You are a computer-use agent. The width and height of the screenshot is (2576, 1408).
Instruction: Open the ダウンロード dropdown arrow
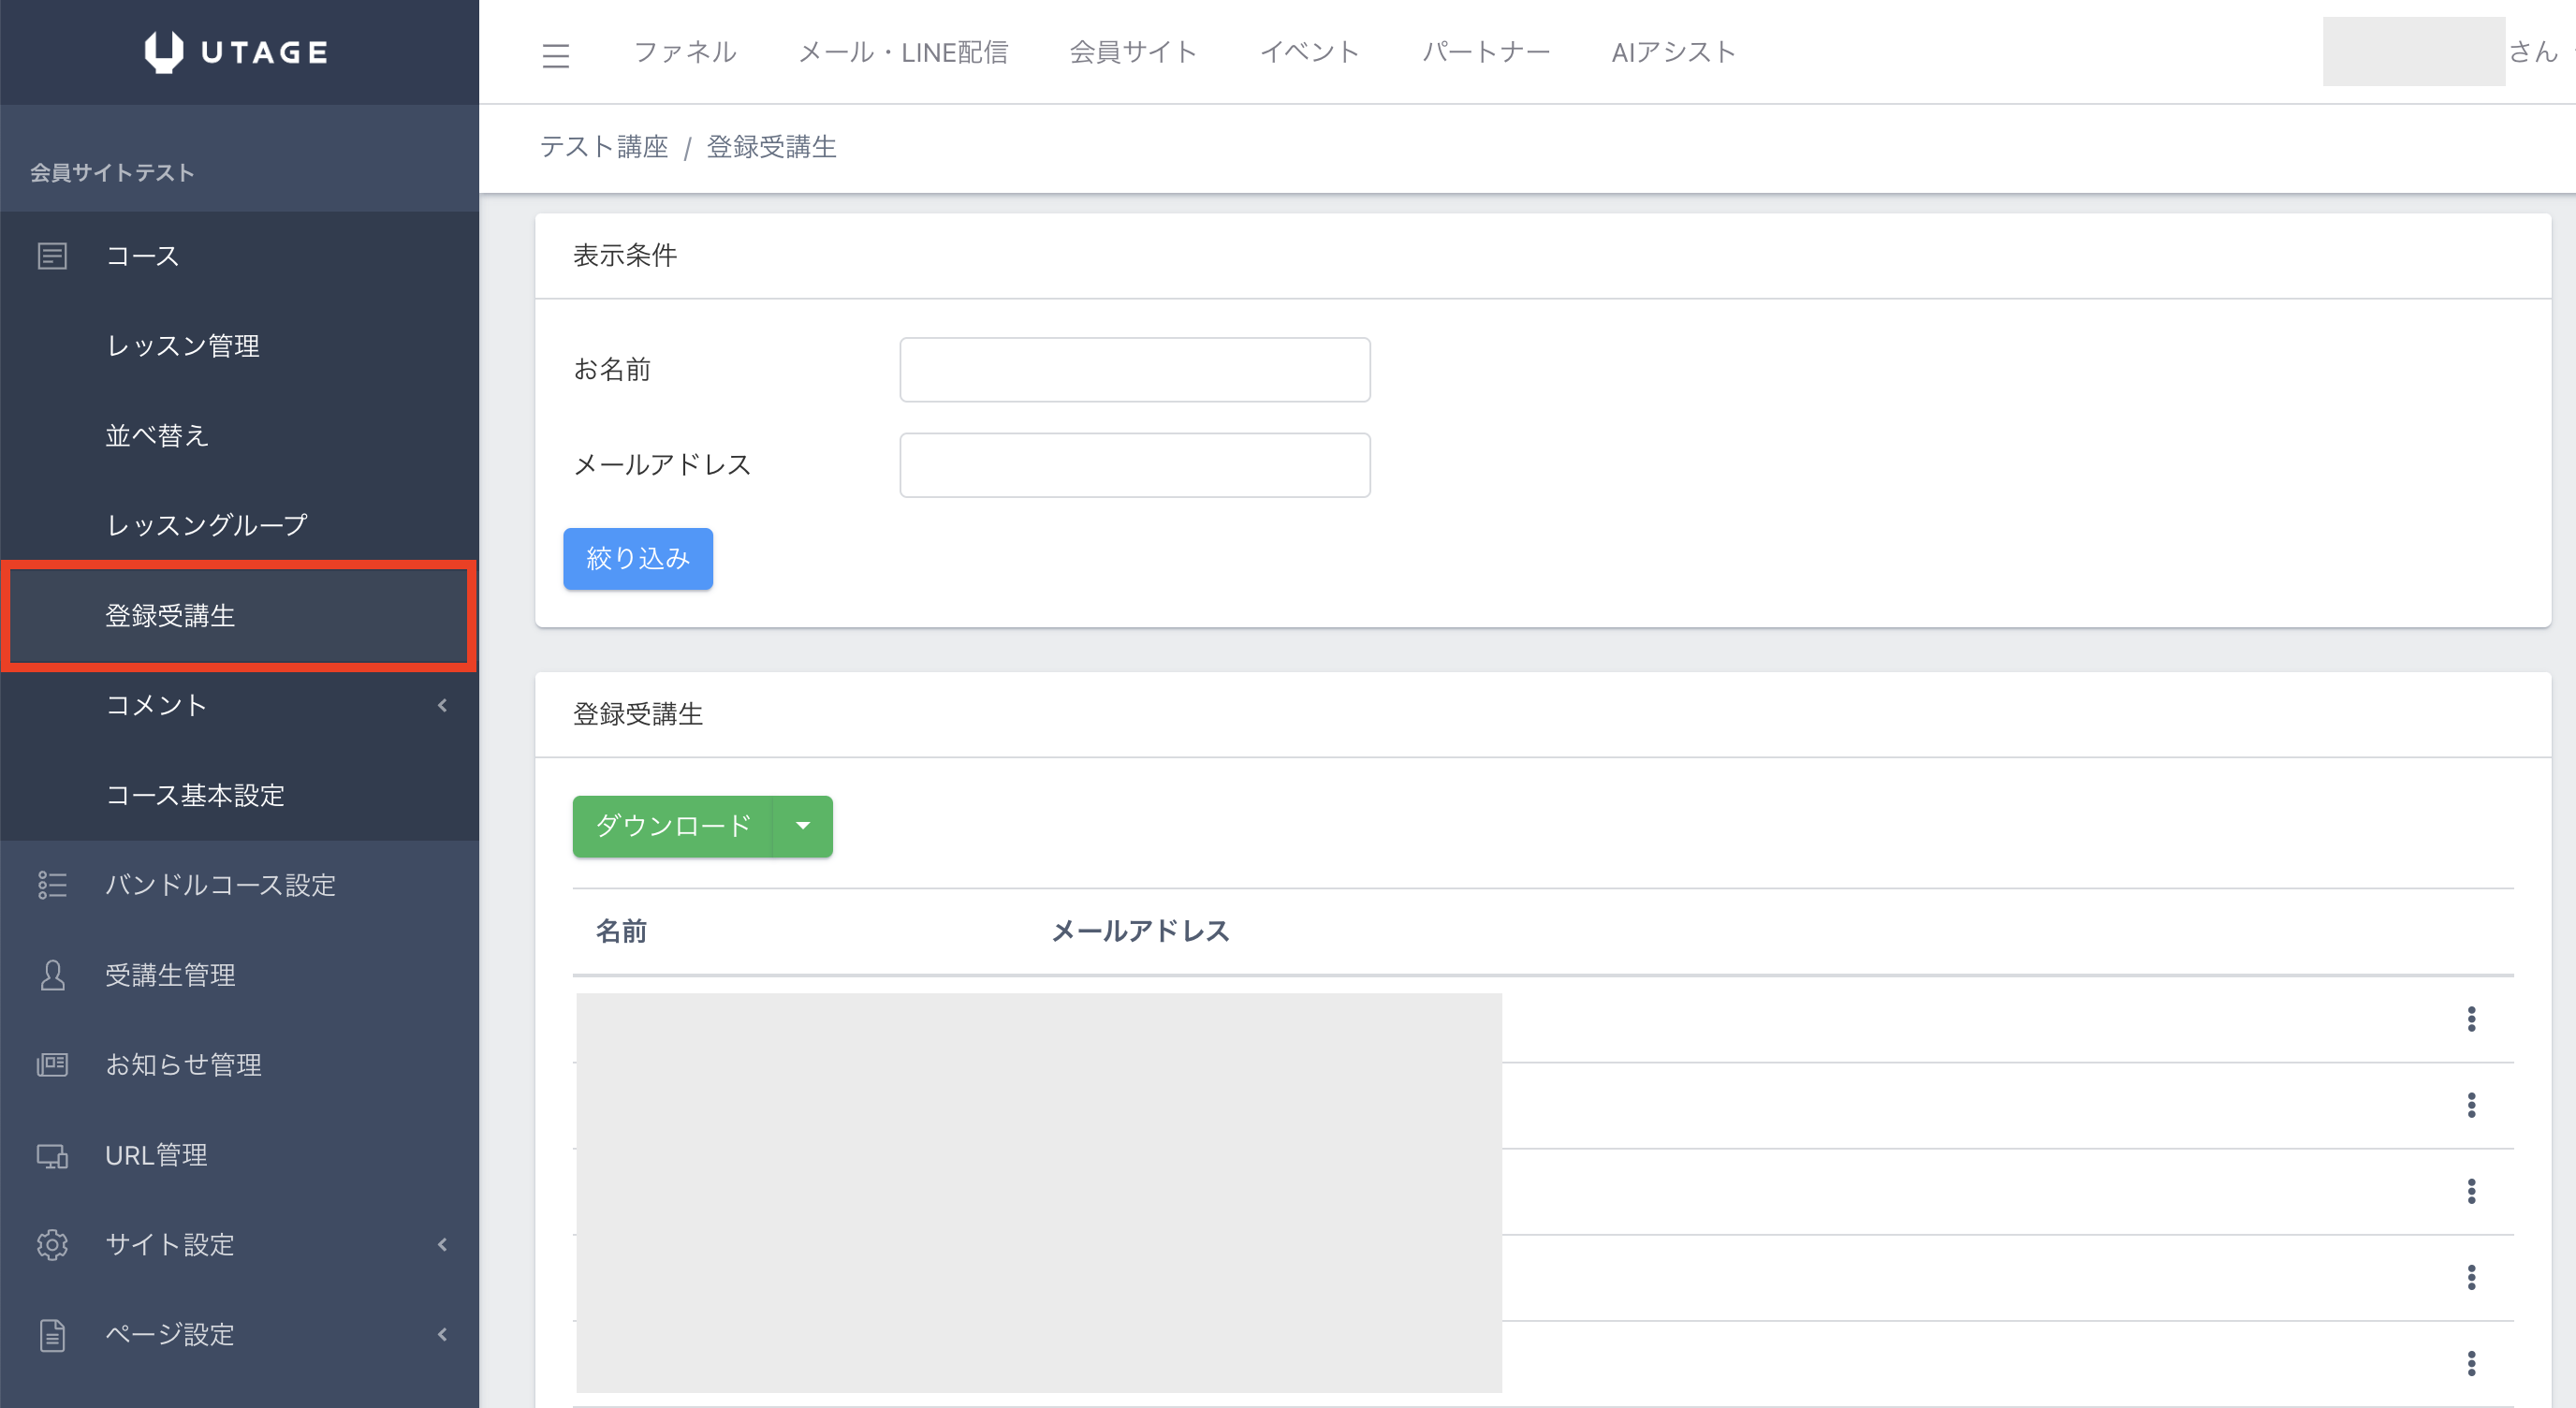tap(802, 826)
